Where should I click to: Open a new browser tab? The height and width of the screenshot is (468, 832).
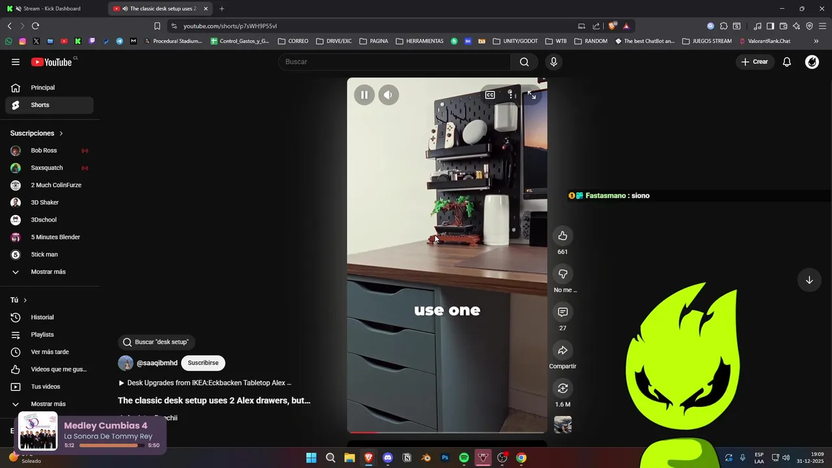click(x=222, y=8)
